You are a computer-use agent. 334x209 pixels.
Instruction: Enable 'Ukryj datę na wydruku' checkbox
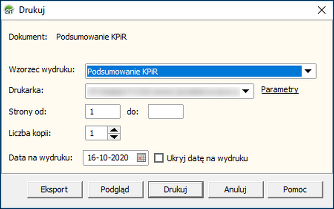[x=159, y=158]
